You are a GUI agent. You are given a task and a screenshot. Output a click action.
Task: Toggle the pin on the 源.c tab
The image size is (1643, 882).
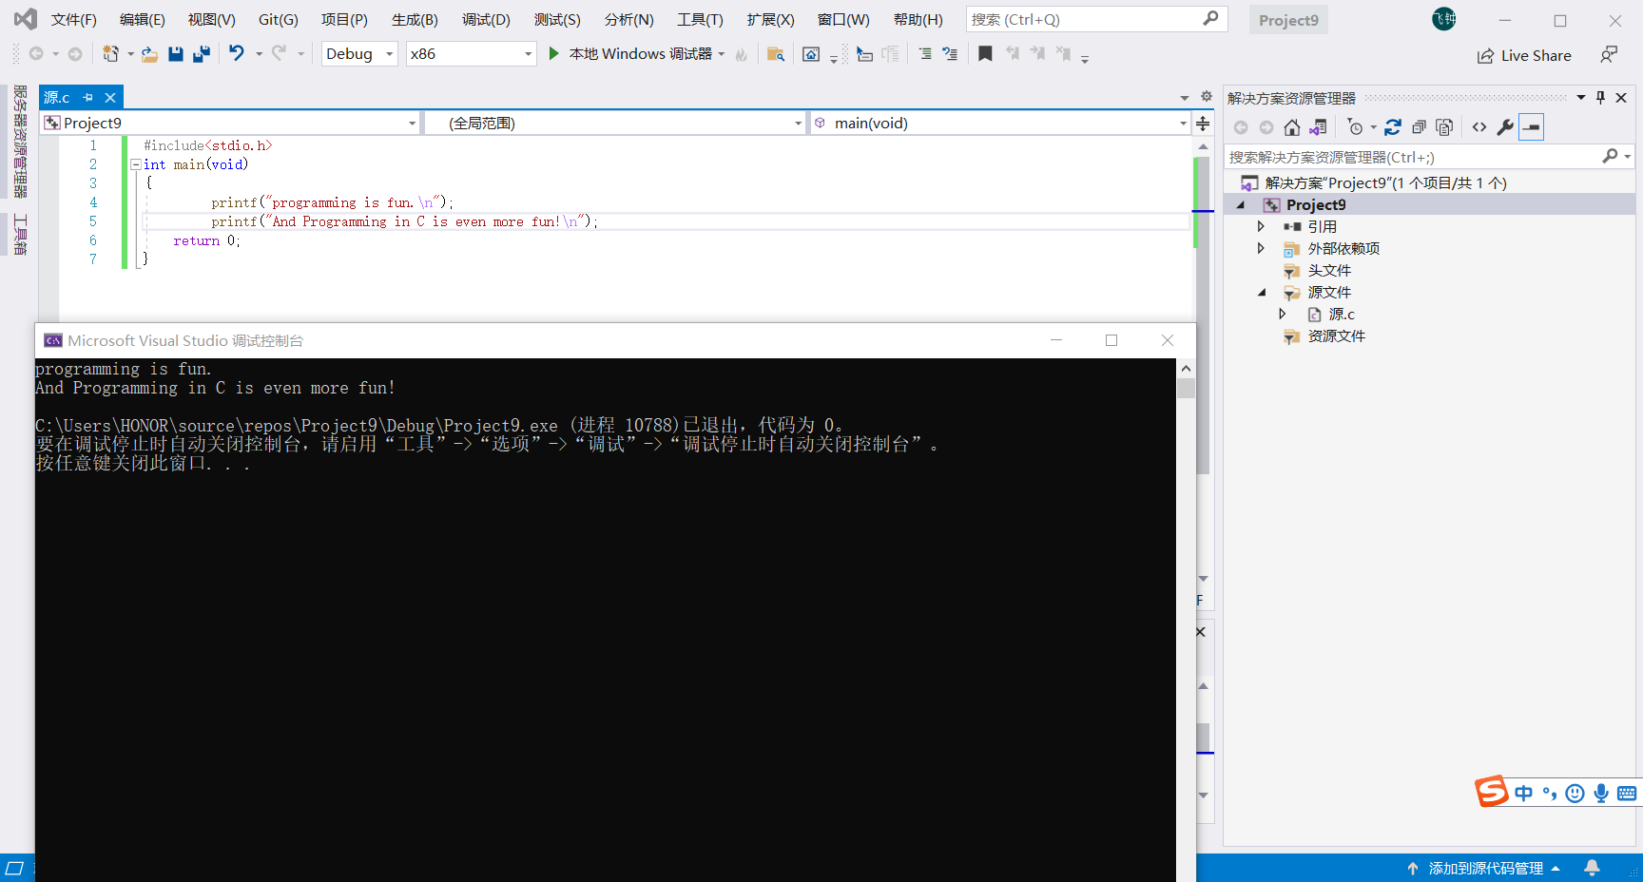88,97
